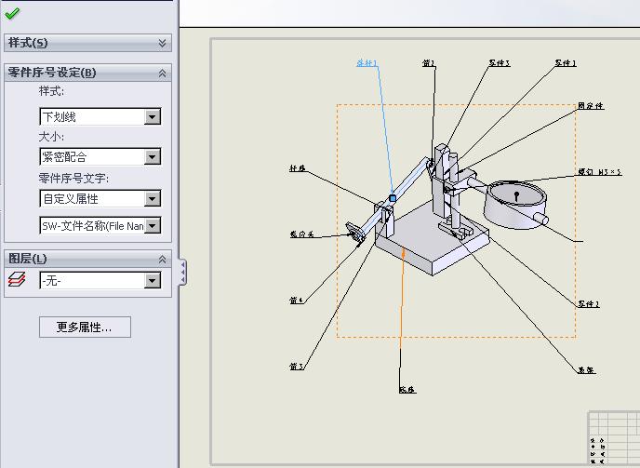Click the 更多属性... button
Screen dimensions: 640x468
point(85,327)
